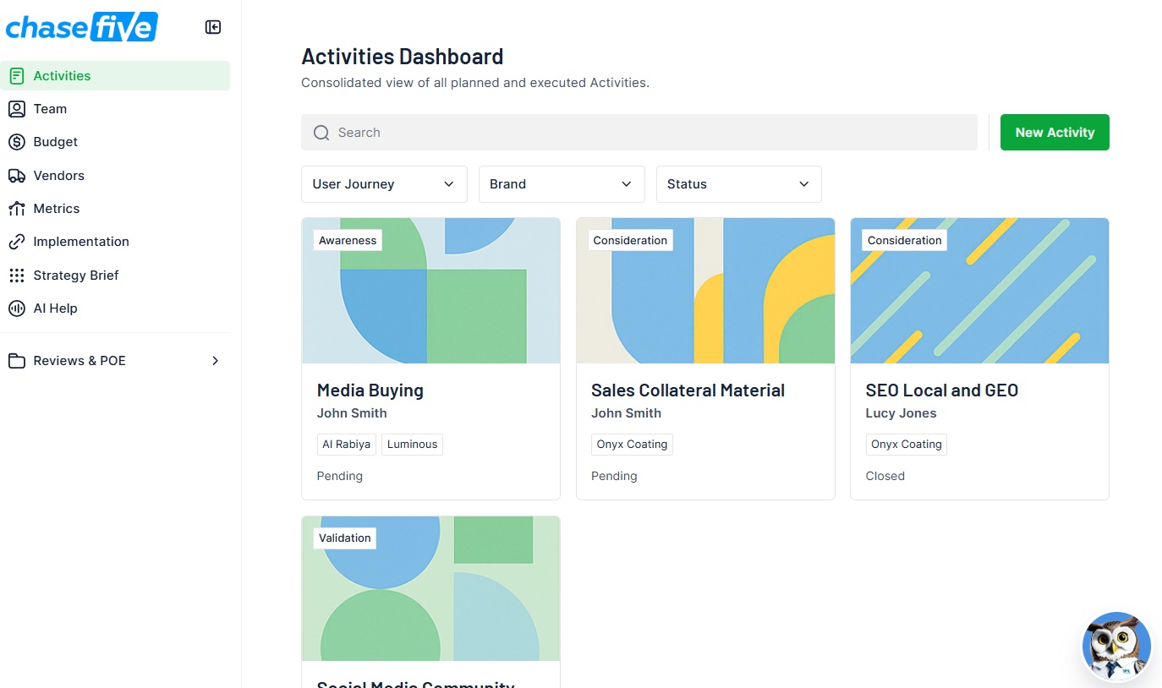This screenshot has height=688, width=1162.
Task: Click the chasefive logo
Action: 81,27
